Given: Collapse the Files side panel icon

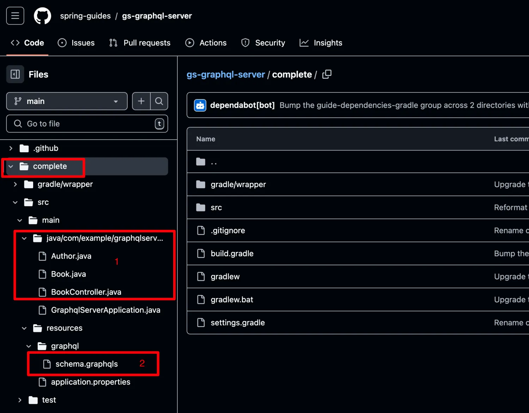Looking at the screenshot, I should pos(15,74).
